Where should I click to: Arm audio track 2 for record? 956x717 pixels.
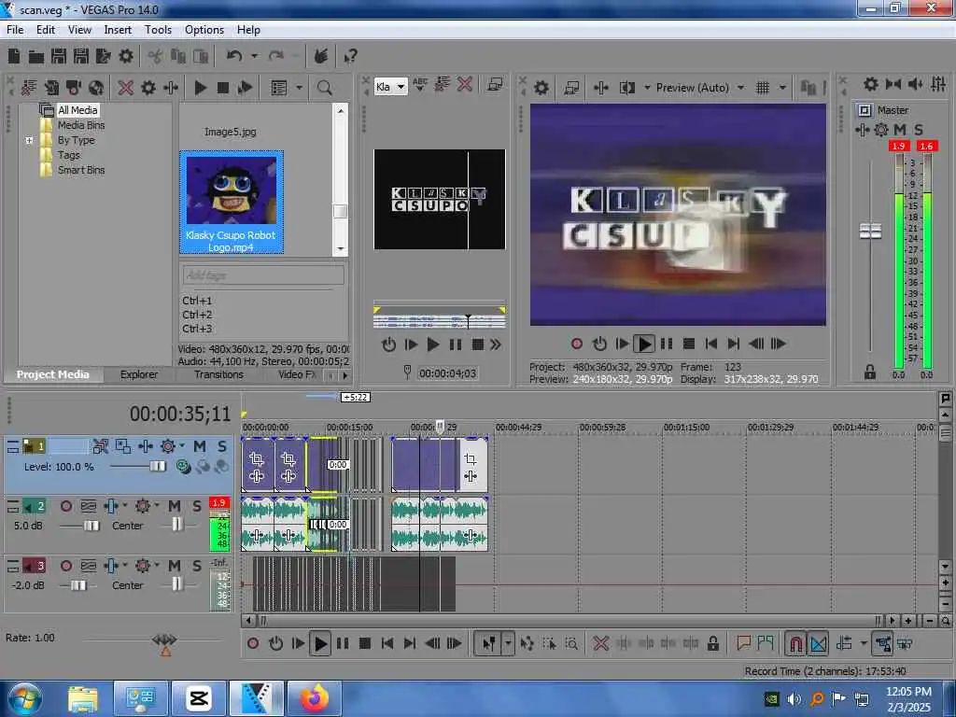tap(66, 505)
